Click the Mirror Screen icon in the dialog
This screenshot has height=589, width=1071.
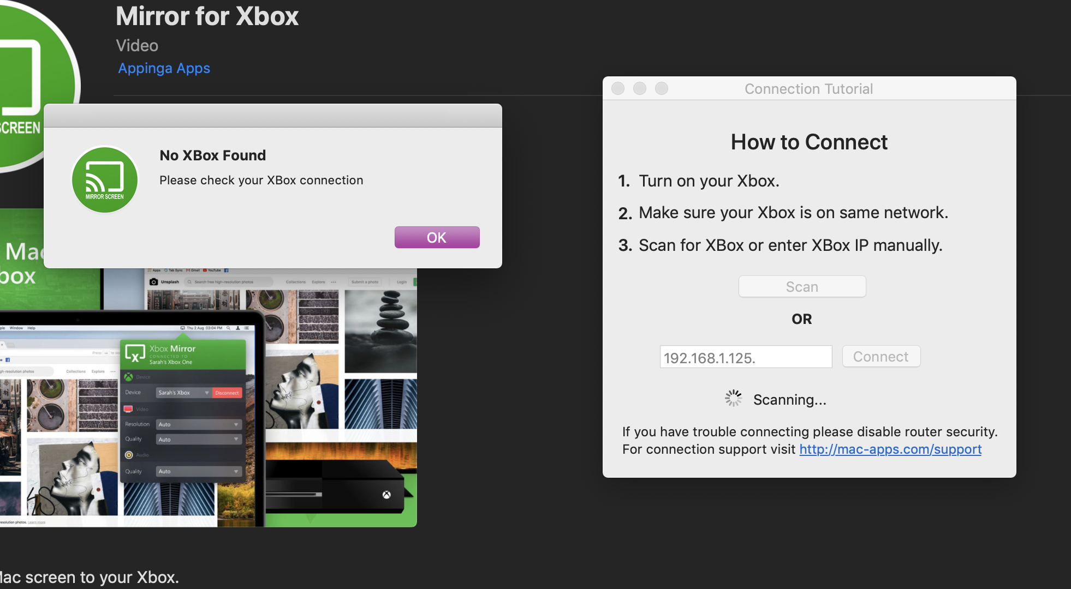click(x=105, y=179)
